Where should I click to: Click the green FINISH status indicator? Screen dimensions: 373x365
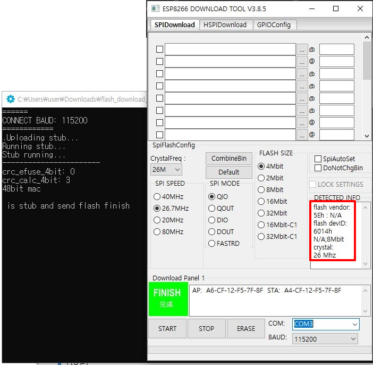coord(168,299)
